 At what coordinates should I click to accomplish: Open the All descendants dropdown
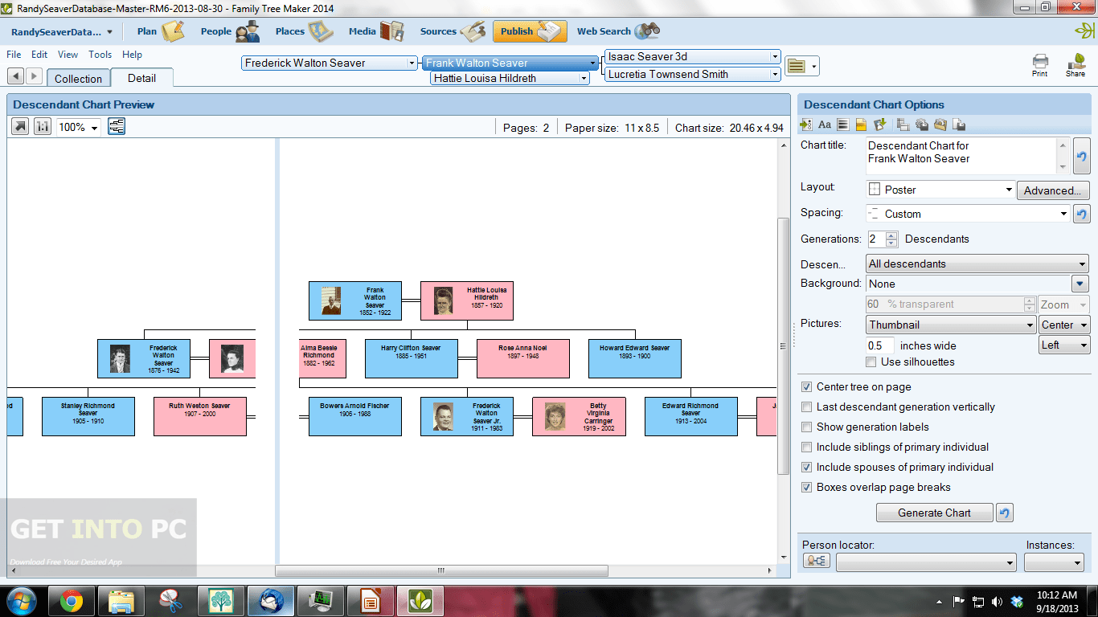coord(977,264)
